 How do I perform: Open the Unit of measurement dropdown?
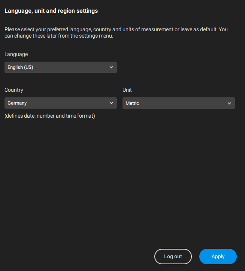click(178, 103)
